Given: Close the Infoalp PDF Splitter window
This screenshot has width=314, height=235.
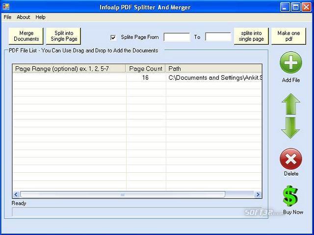Looking at the screenshot, I should click(306, 7).
